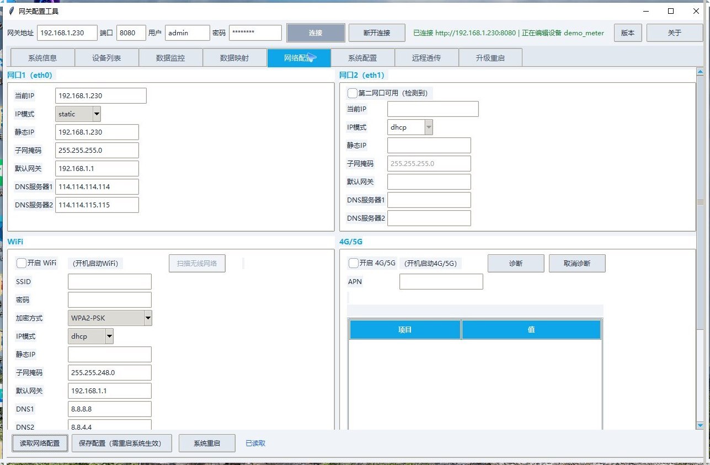Click 读取网络配置 at the bottom
Image resolution: width=710 pixels, height=465 pixels.
40,443
